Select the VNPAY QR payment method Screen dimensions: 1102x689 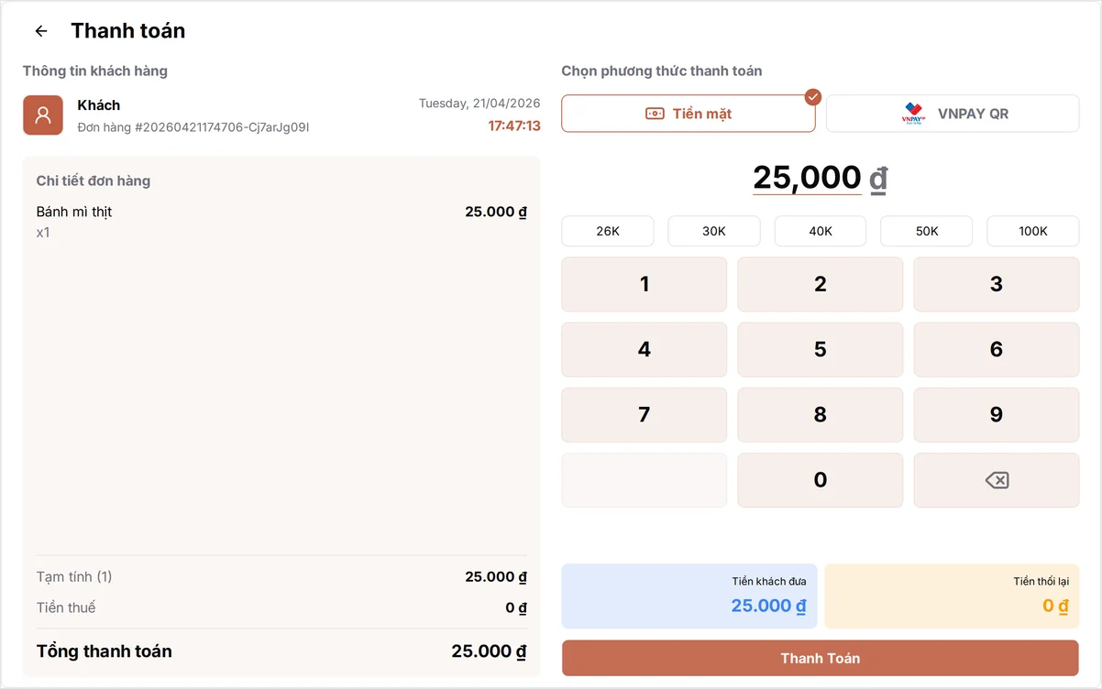pos(953,114)
